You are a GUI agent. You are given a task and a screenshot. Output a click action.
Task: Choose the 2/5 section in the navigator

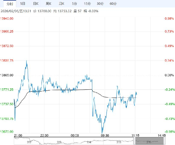[x=119, y=142]
